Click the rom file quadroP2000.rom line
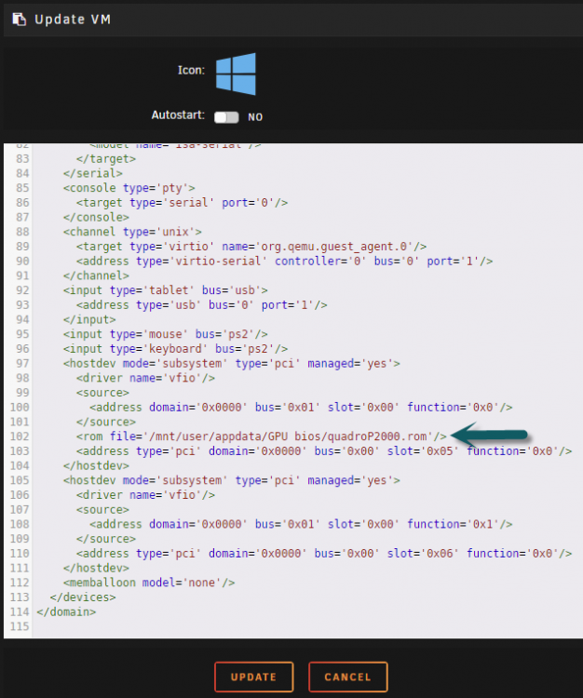The width and height of the screenshot is (583, 698). [x=262, y=436]
